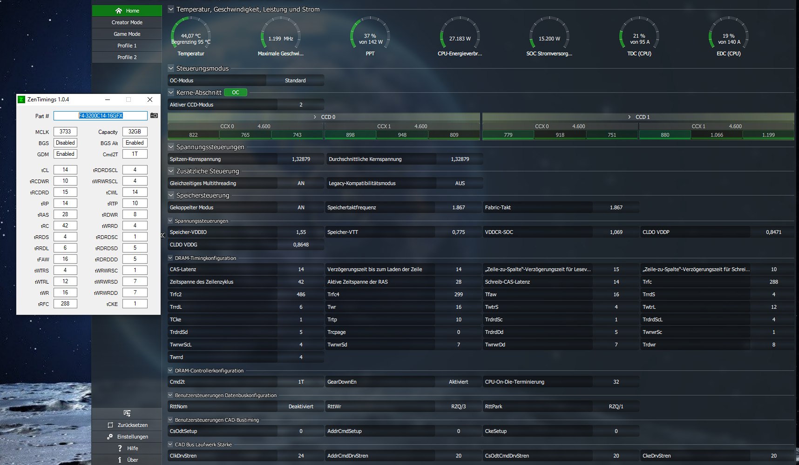Screen dimensions: 799x465
Task: Open Hilfe
Action: pos(127,448)
